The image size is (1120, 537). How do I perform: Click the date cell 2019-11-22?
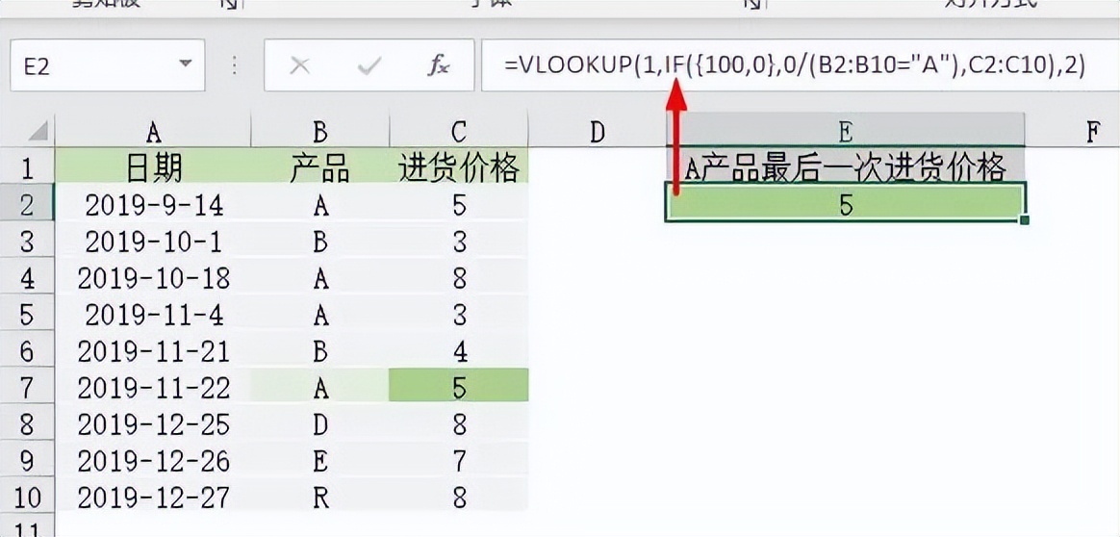pyautogui.click(x=153, y=388)
